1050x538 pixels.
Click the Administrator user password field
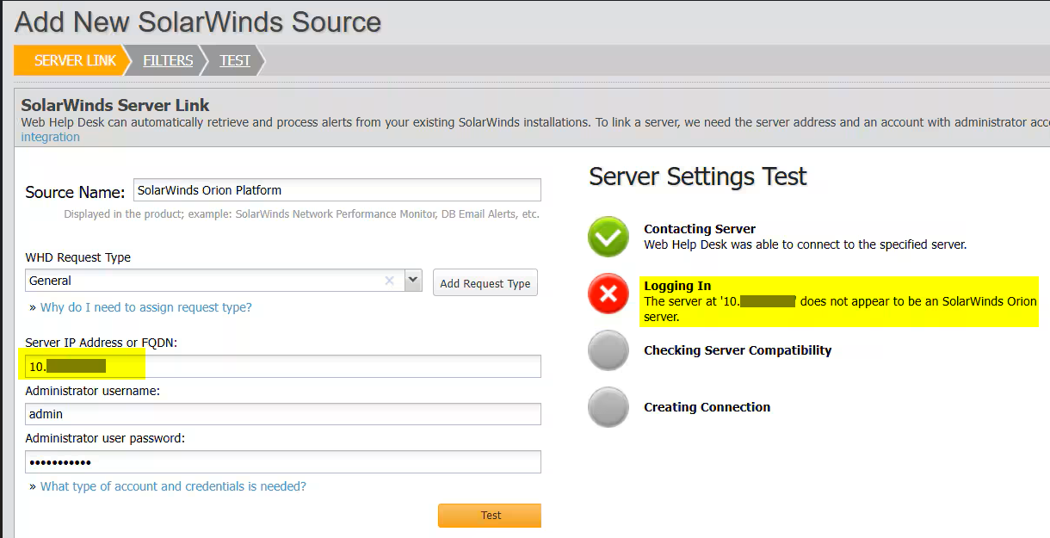click(282, 462)
